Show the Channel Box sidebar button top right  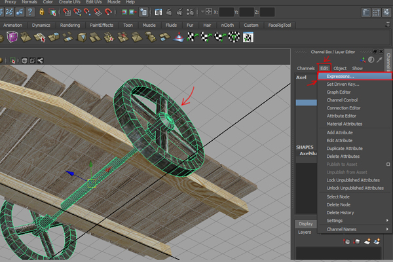click(387, 12)
